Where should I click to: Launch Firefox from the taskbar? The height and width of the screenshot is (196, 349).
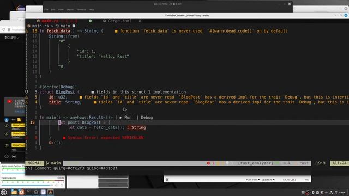[21, 192]
